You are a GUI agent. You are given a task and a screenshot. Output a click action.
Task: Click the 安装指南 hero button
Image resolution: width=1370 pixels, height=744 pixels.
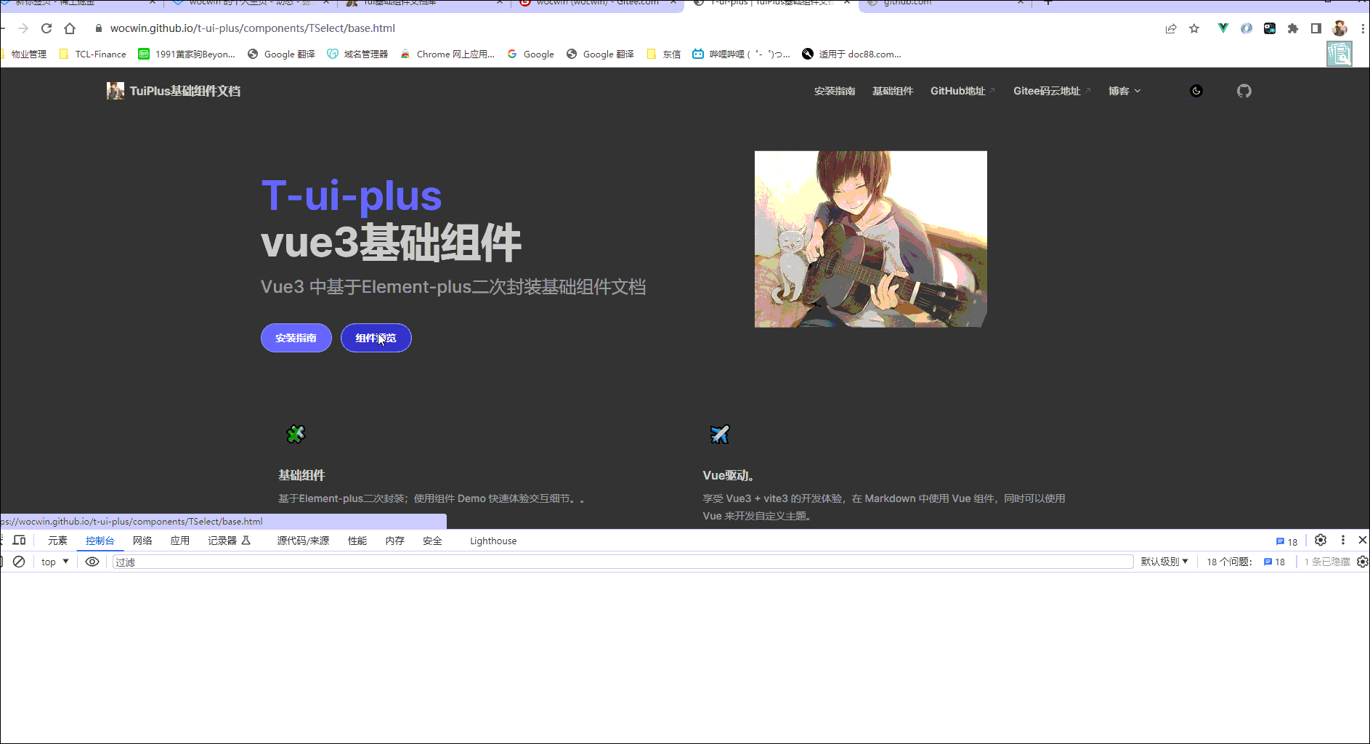[296, 338]
